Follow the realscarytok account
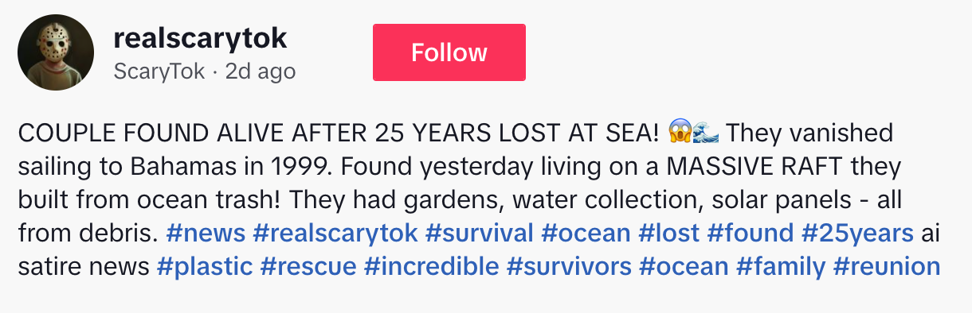This screenshot has height=313, width=972. pyautogui.click(x=449, y=52)
